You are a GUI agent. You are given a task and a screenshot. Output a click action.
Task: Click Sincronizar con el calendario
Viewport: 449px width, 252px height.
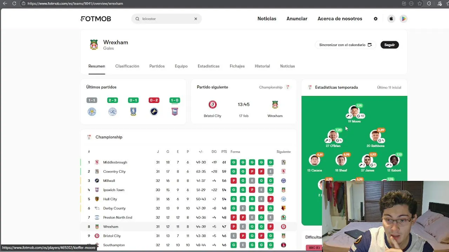pyautogui.click(x=346, y=45)
